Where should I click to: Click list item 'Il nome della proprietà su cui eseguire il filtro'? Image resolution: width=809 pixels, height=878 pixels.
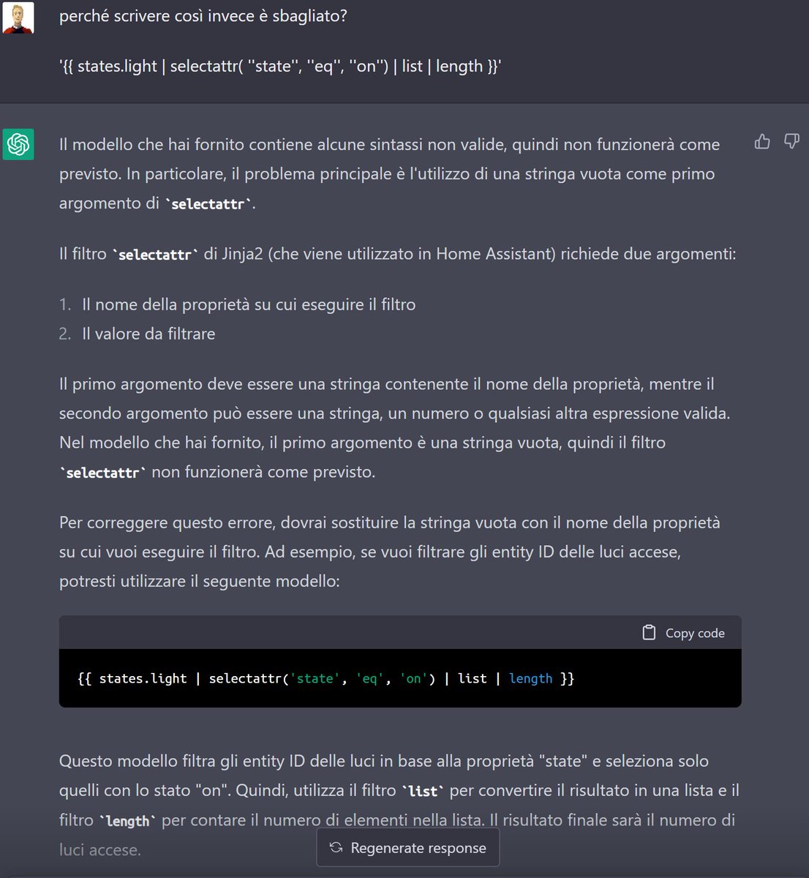[249, 304]
